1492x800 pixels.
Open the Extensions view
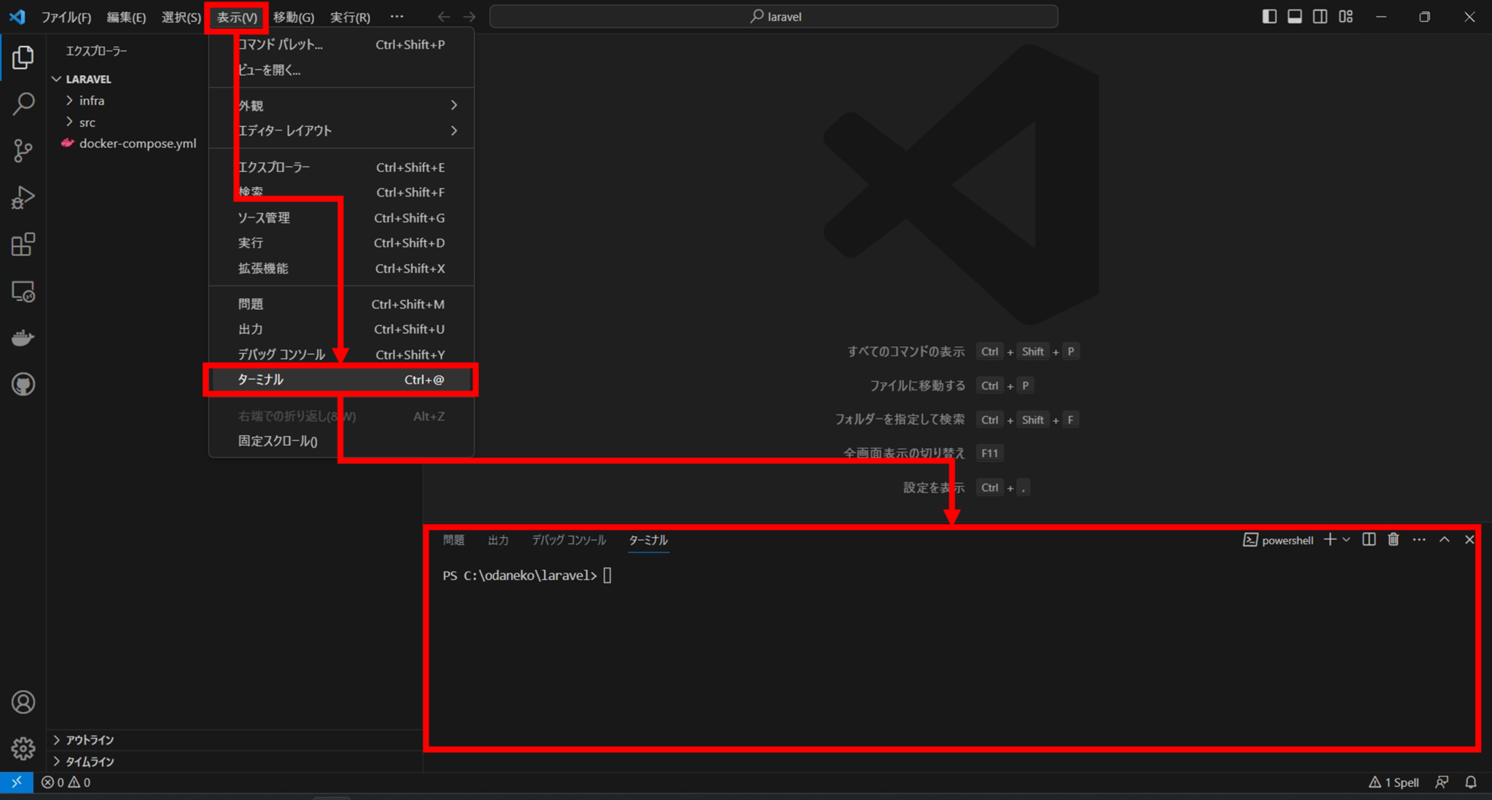23,245
